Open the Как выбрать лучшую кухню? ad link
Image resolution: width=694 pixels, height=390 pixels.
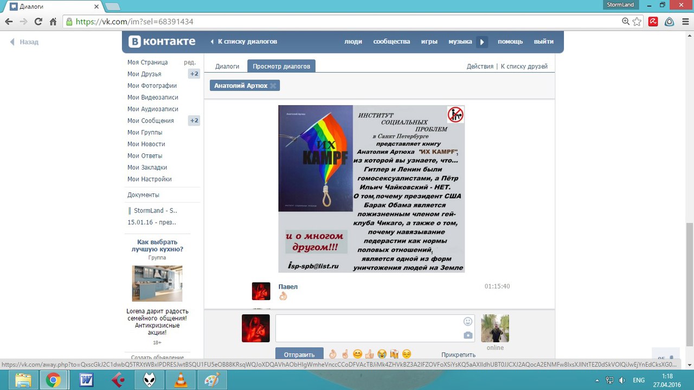[x=157, y=245]
